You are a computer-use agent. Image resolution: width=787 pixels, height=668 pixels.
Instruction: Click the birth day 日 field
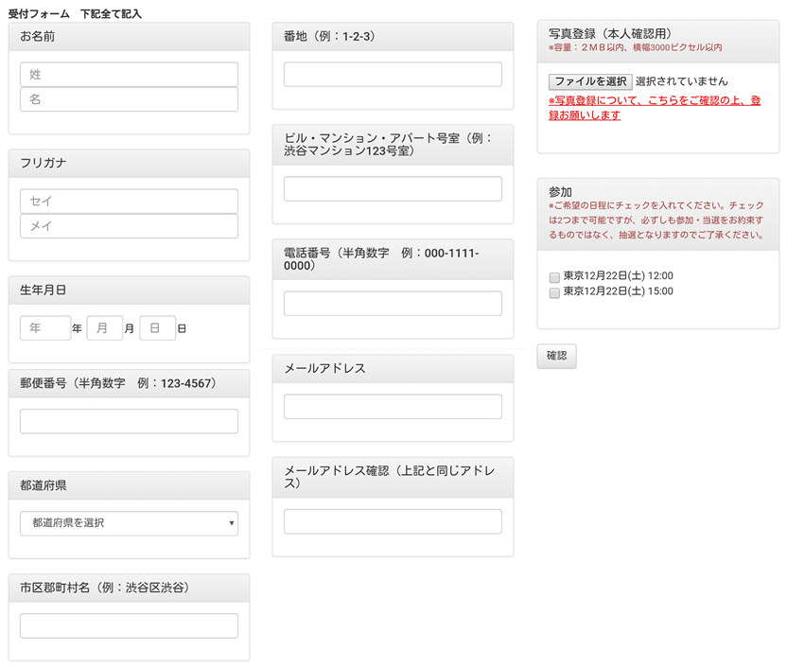[158, 328]
